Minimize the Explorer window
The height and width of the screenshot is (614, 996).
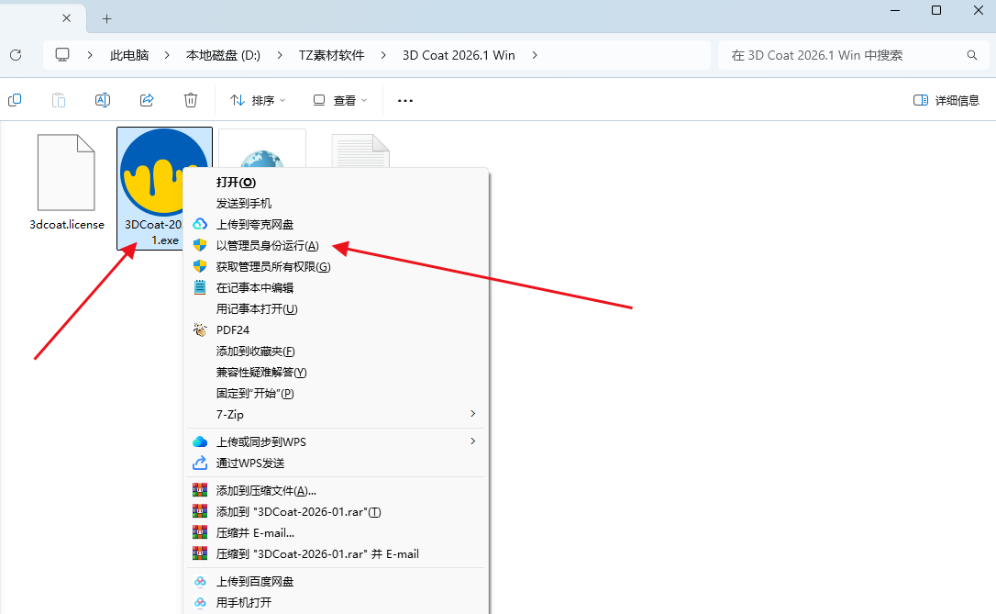coord(895,10)
